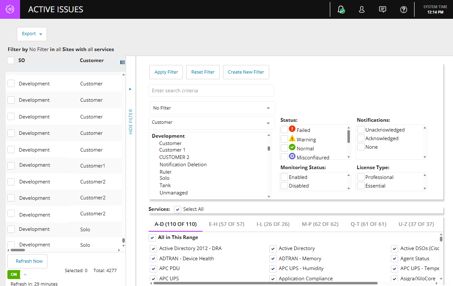This screenshot has height=286, width=453.
Task: Click the purple gear logo icon
Action: [x=10, y=9]
